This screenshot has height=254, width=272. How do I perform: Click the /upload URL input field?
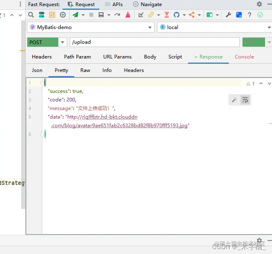155,42
